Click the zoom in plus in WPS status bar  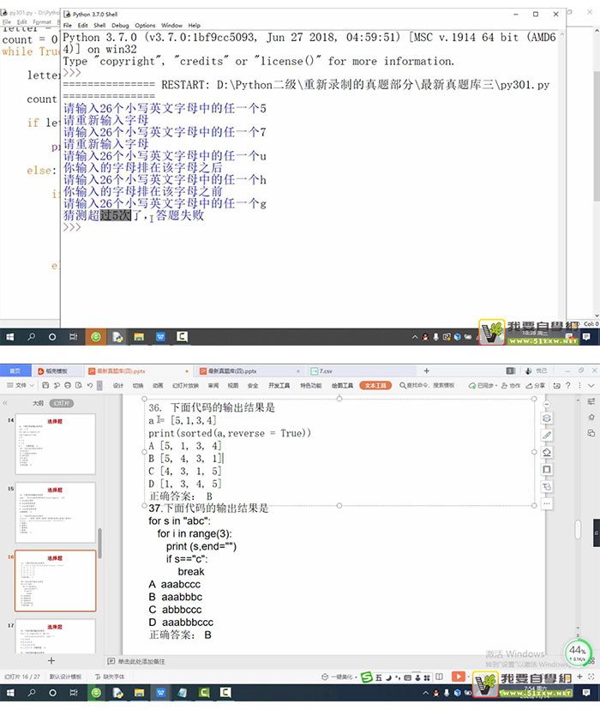click(x=579, y=677)
